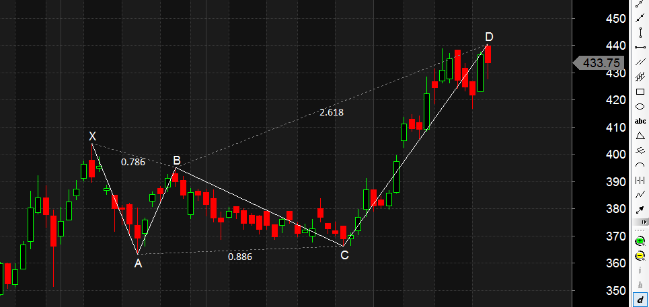The image size is (649, 307).
Task: Click the green circle toolbar icon
Action: [640, 240]
